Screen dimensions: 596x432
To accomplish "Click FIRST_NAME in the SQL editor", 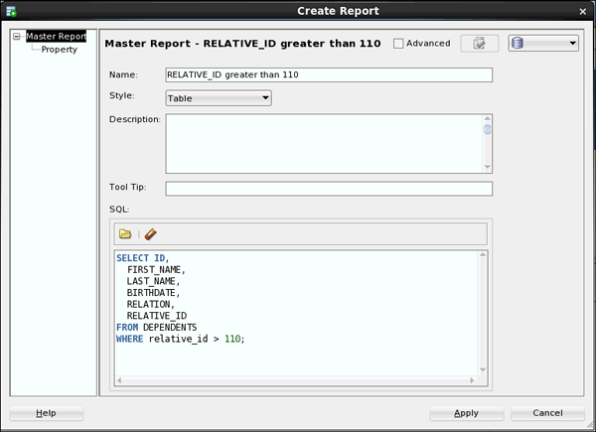I will (156, 270).
